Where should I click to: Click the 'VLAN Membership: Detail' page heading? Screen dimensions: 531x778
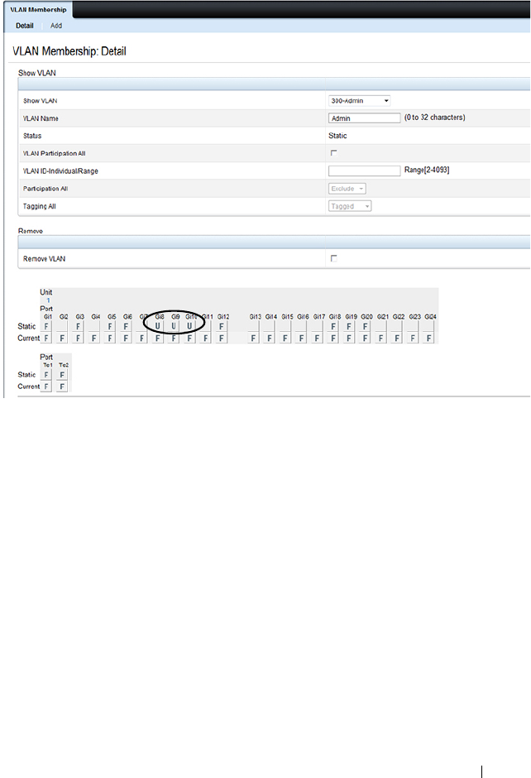(69, 51)
